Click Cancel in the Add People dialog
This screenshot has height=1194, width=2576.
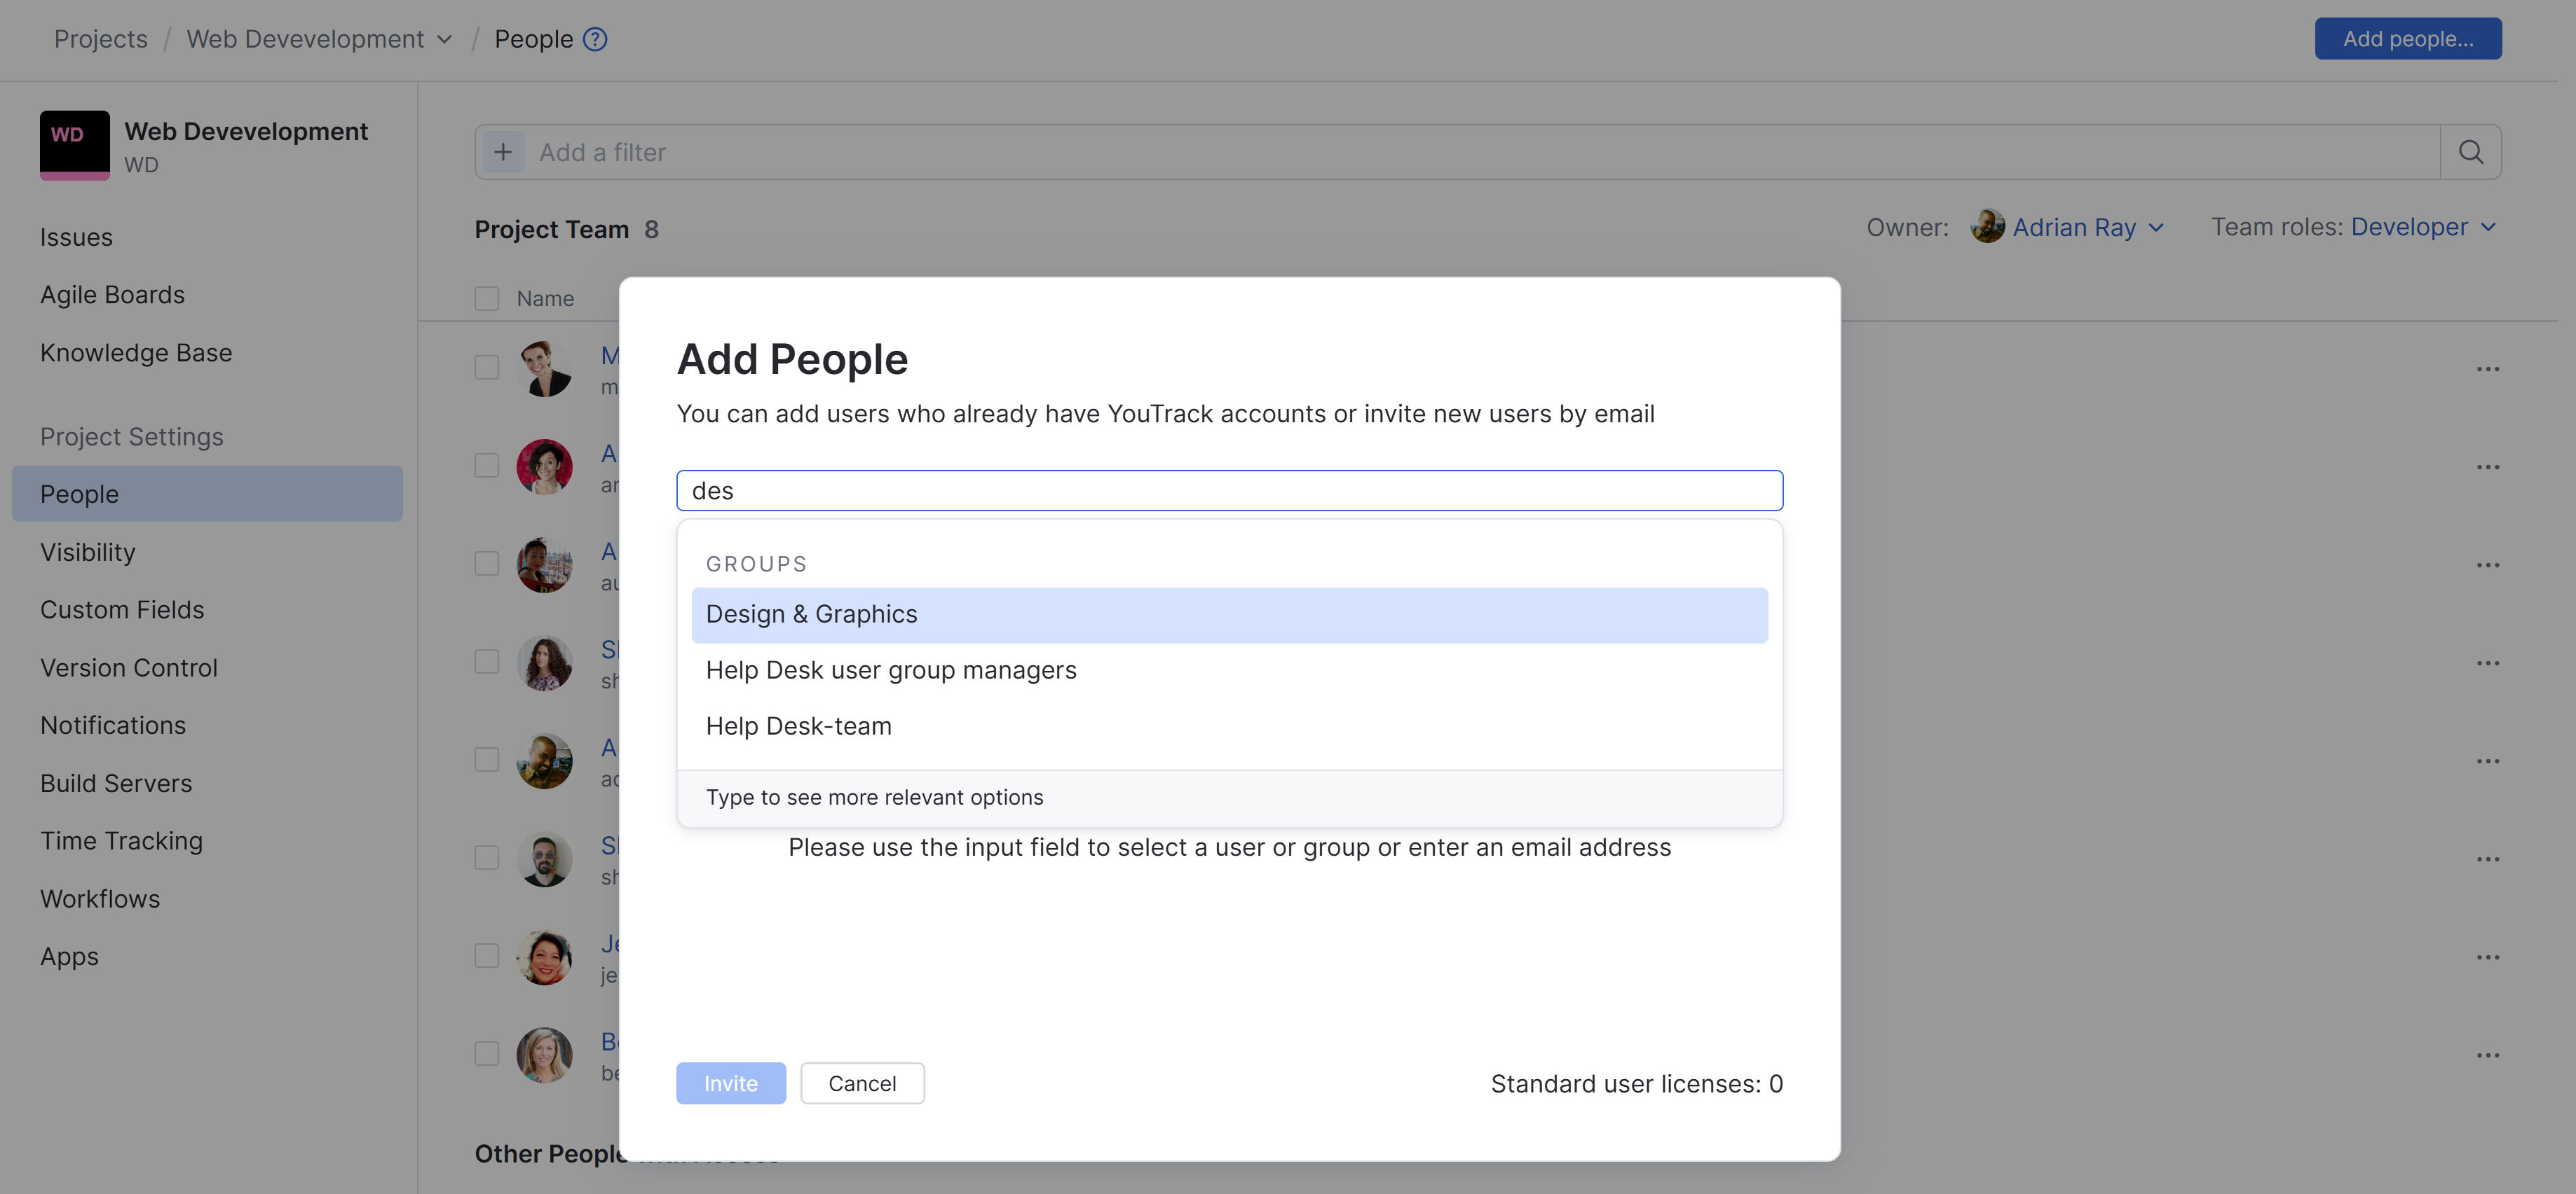click(x=862, y=1083)
